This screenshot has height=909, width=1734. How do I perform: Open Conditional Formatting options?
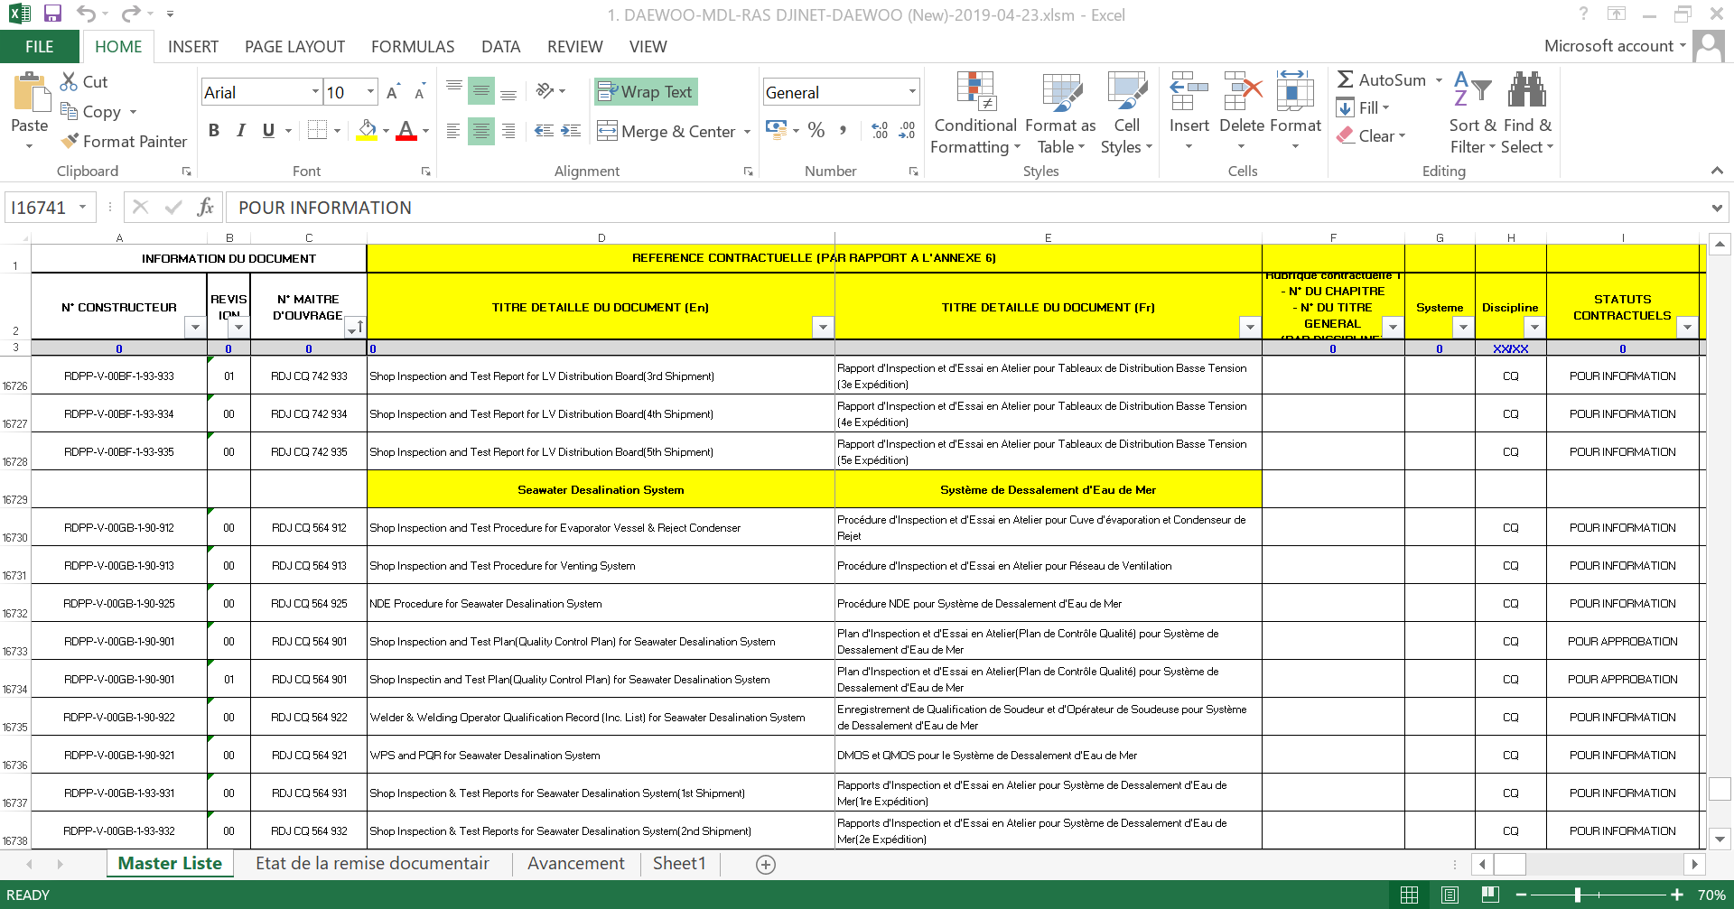(x=975, y=113)
